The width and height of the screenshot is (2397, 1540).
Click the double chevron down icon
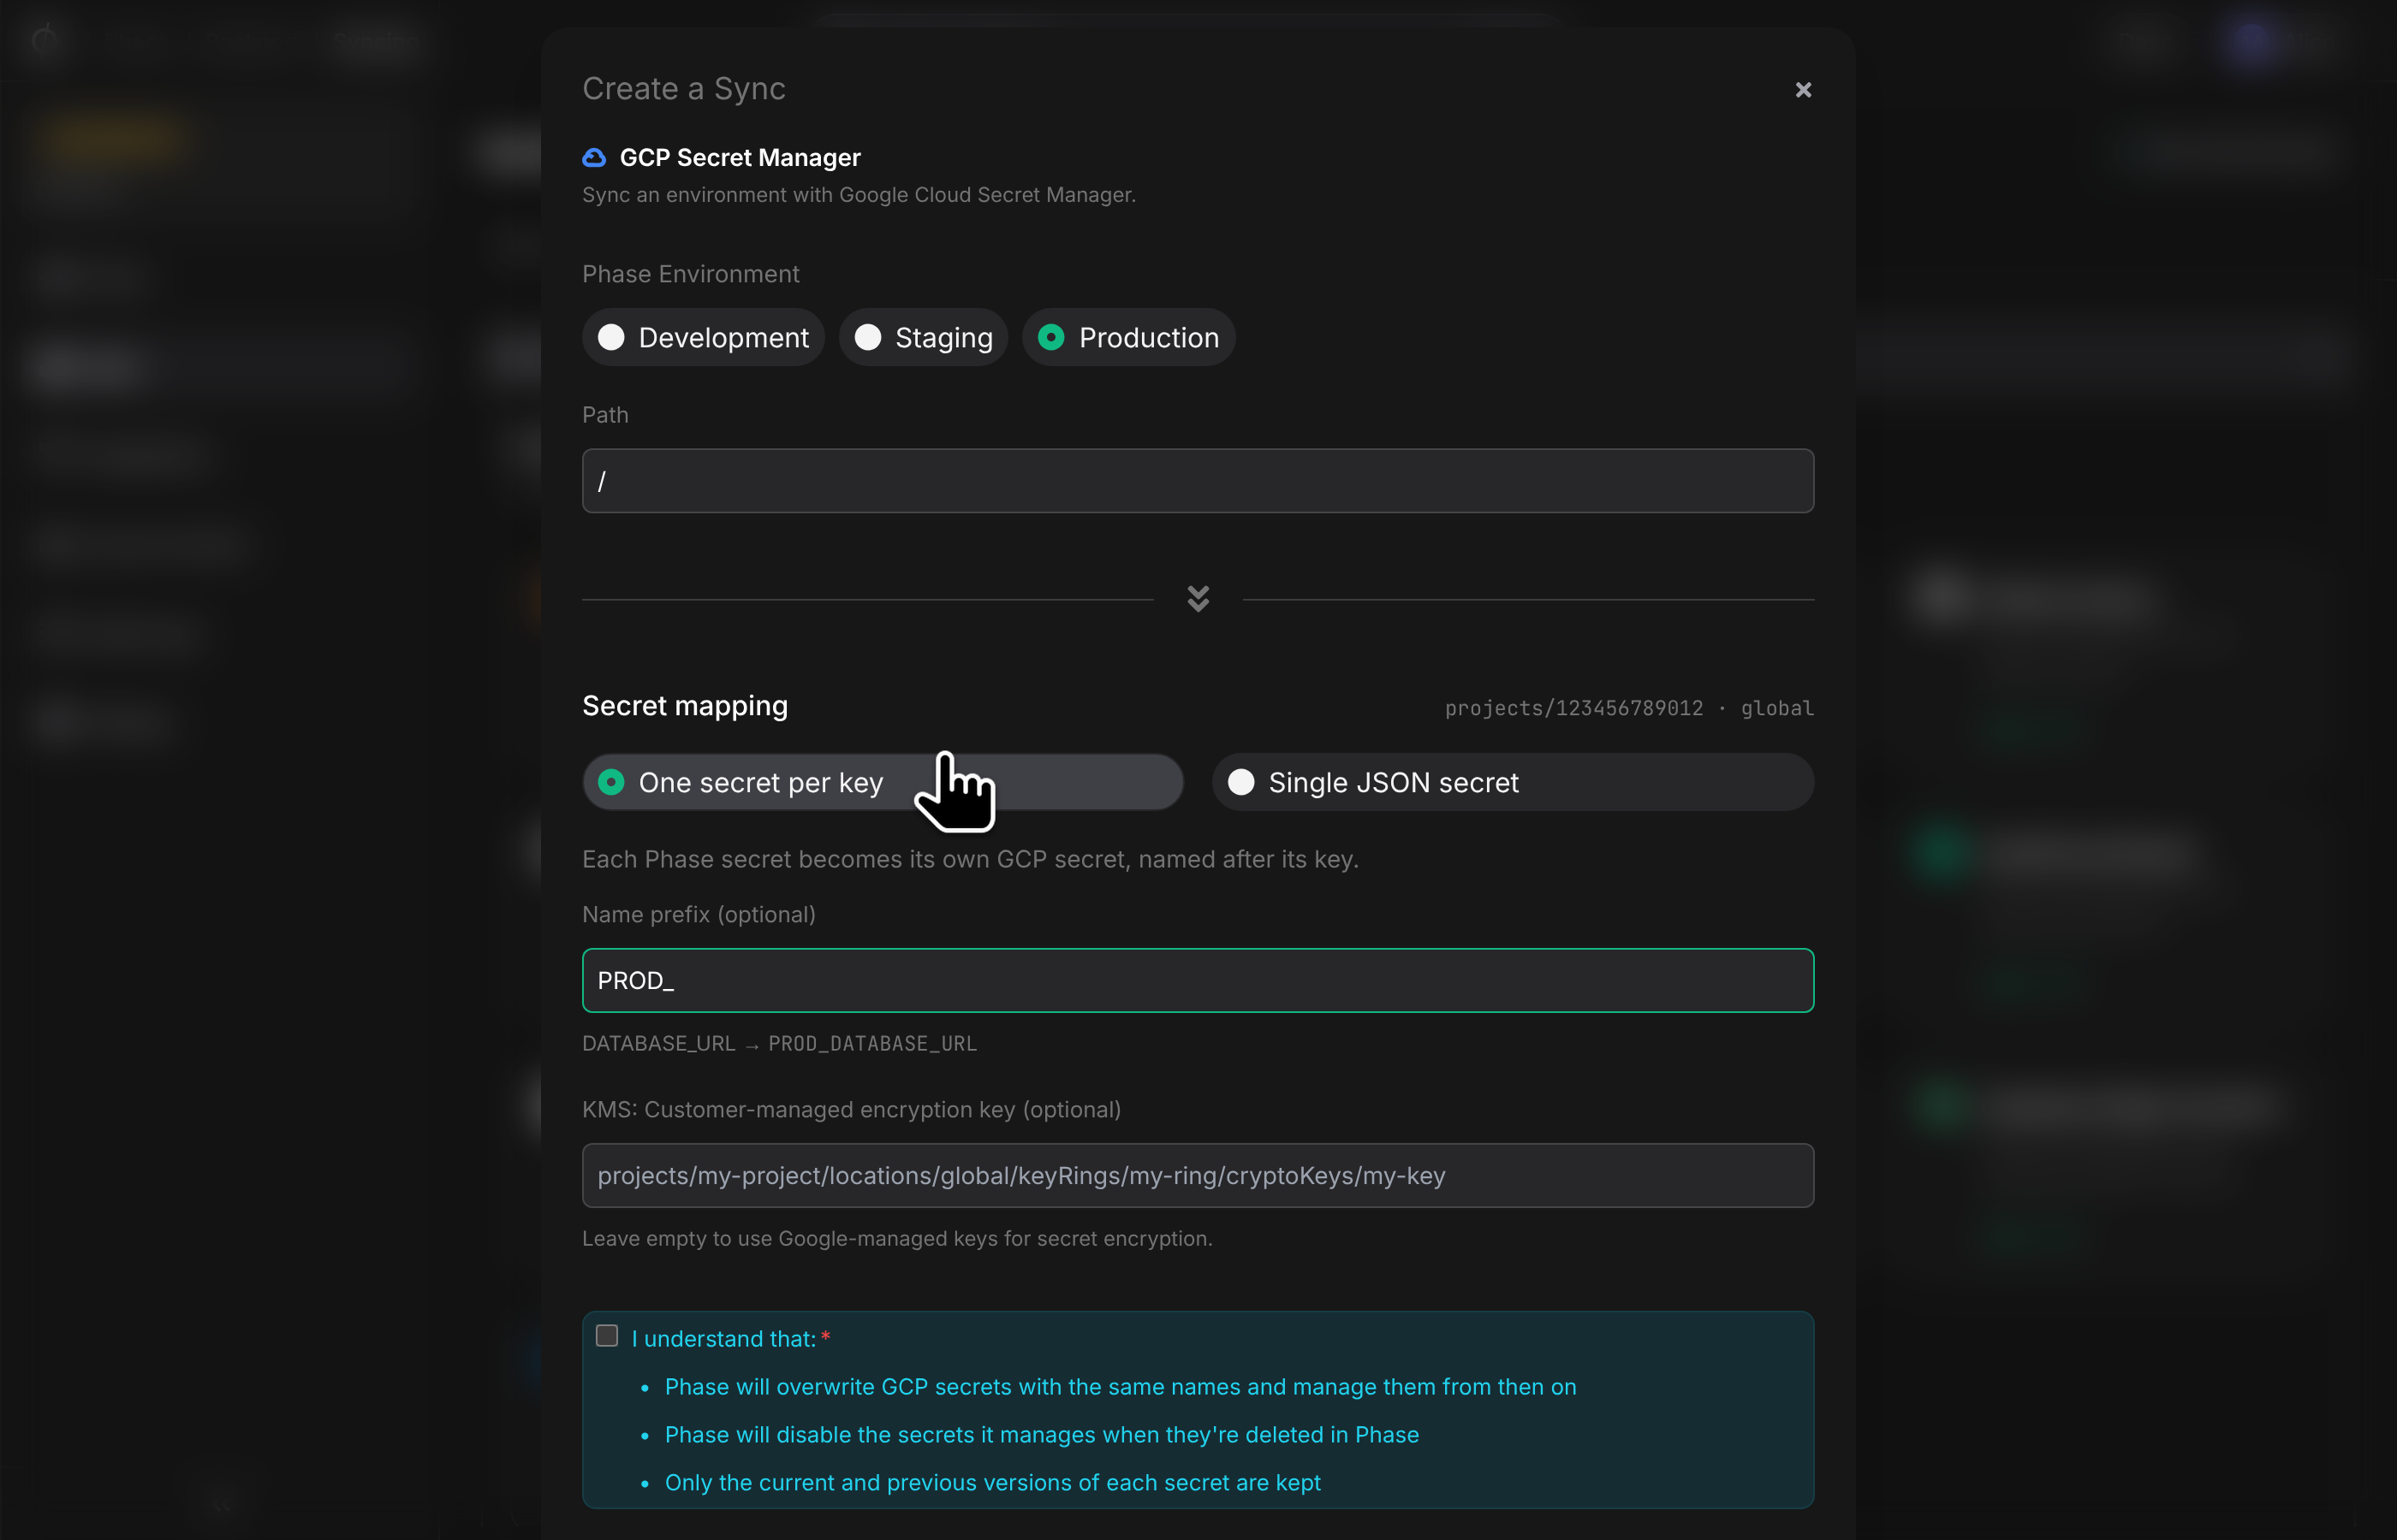tap(1198, 599)
